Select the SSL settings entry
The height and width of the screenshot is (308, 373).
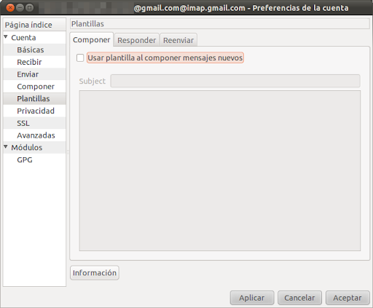(23, 123)
